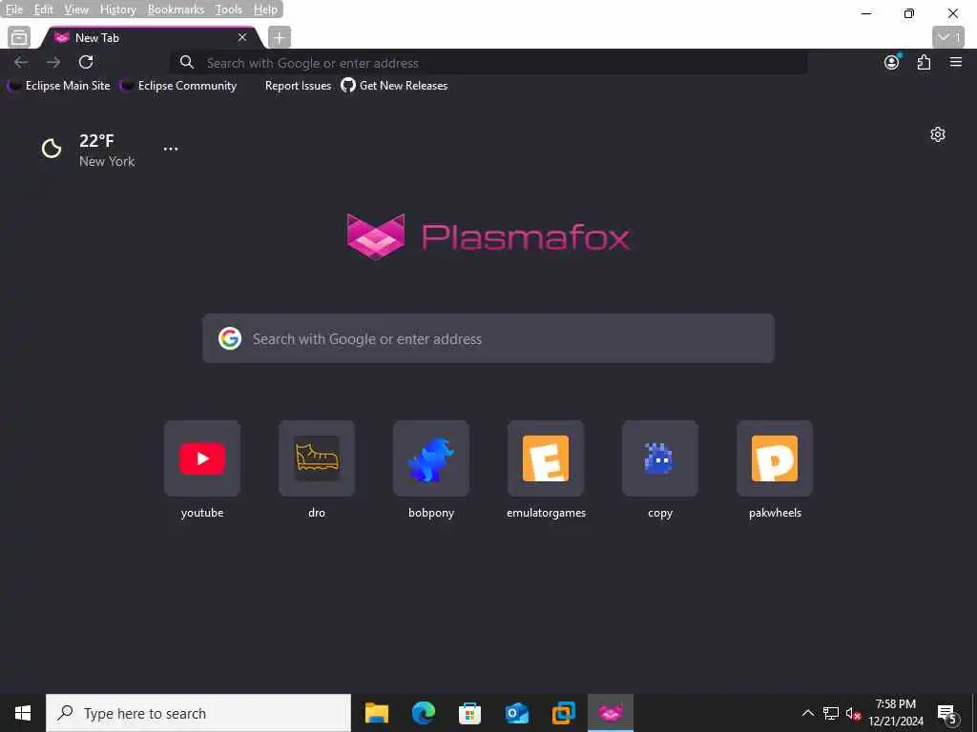Focus the center Google search box
Screen dimensions: 977x732
[488, 338]
